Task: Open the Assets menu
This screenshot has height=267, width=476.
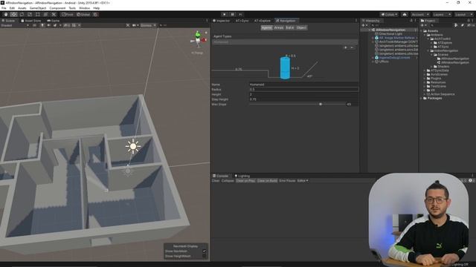Action: click(22, 8)
